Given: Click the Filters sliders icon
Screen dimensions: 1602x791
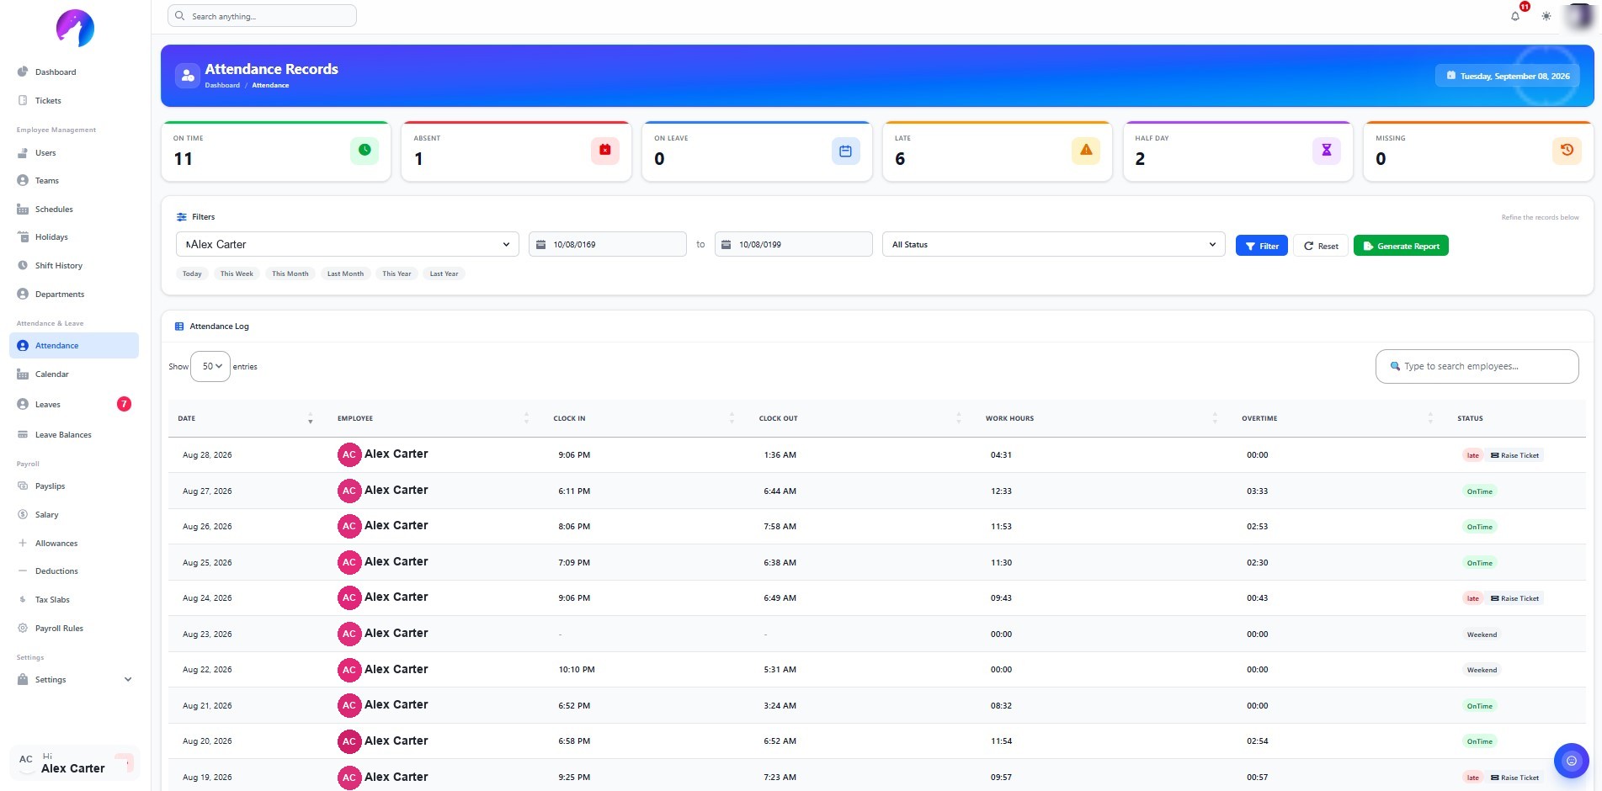Looking at the screenshot, I should 181,217.
